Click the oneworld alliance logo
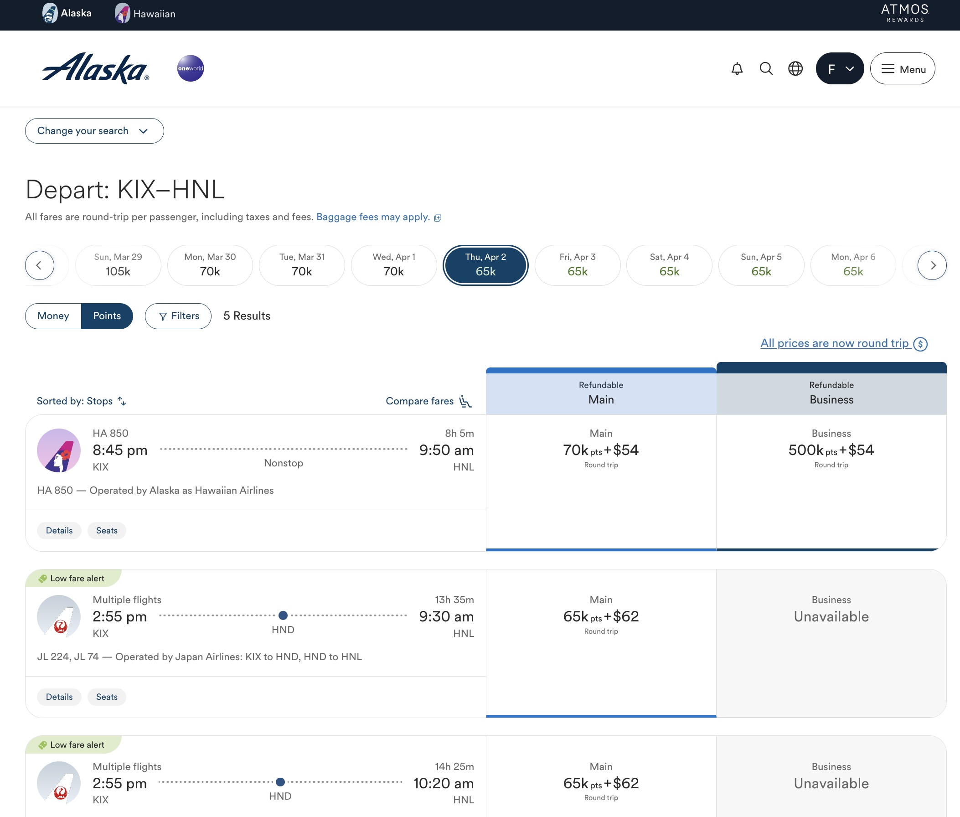This screenshot has height=817, width=960. (x=191, y=68)
